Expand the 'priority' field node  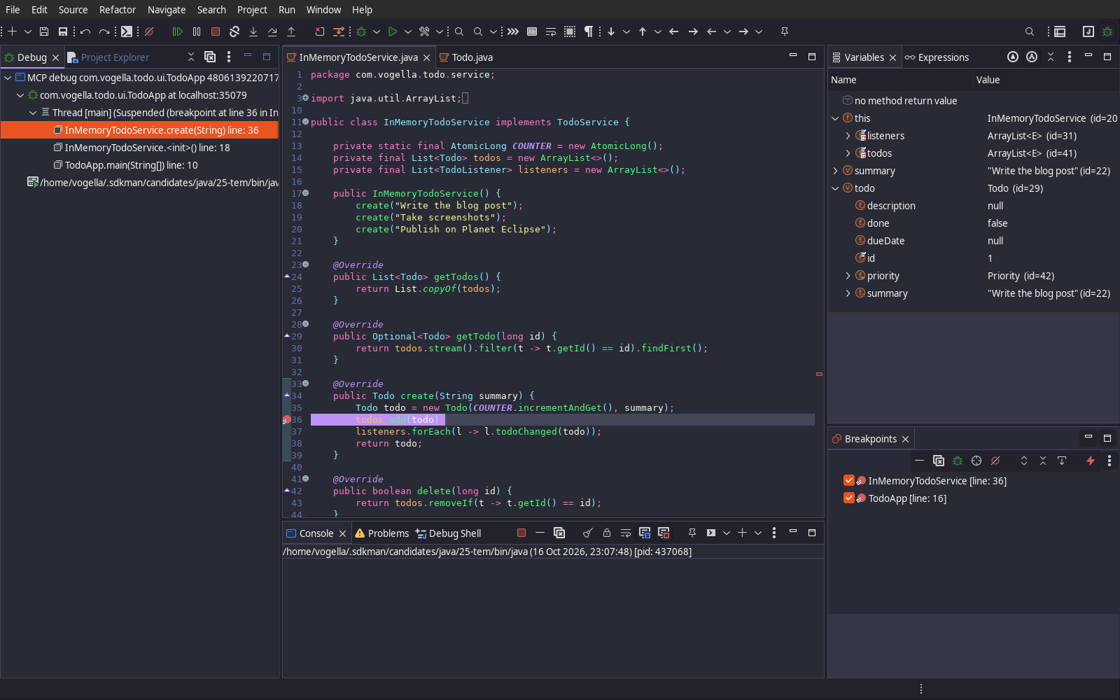click(848, 276)
